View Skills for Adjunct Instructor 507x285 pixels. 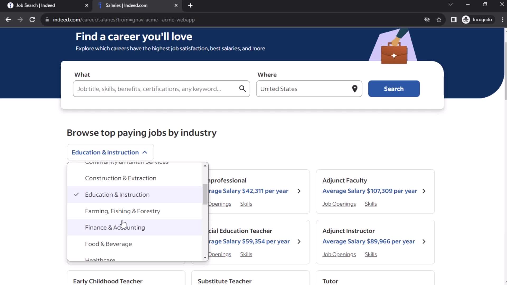click(371, 254)
